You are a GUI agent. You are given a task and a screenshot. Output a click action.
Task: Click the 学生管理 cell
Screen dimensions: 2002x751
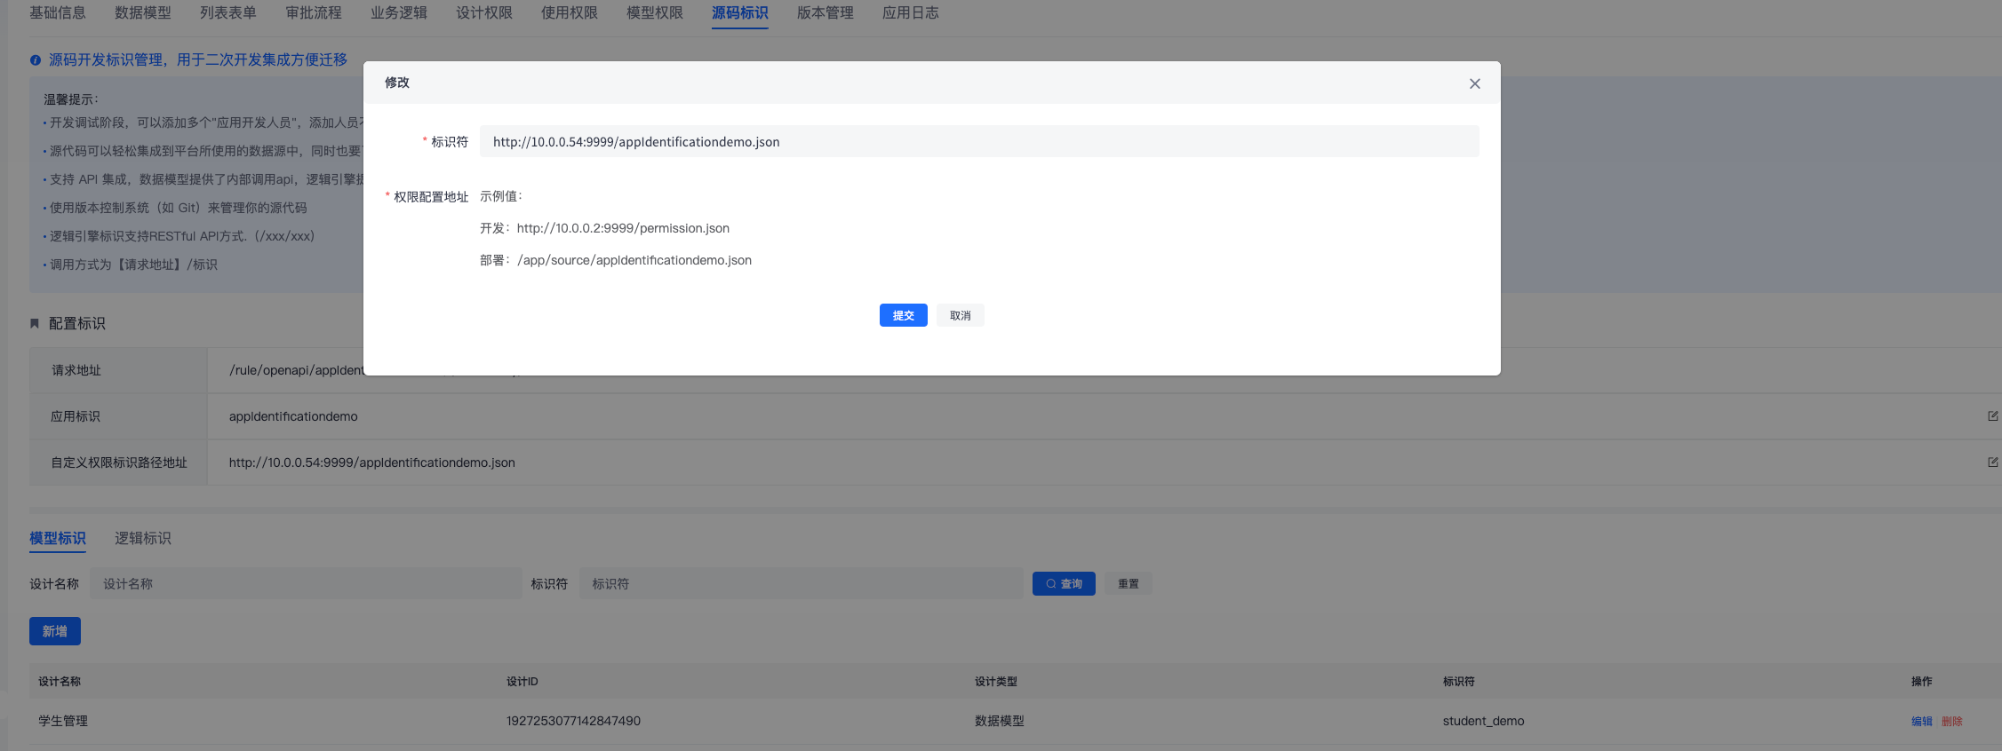click(x=63, y=721)
